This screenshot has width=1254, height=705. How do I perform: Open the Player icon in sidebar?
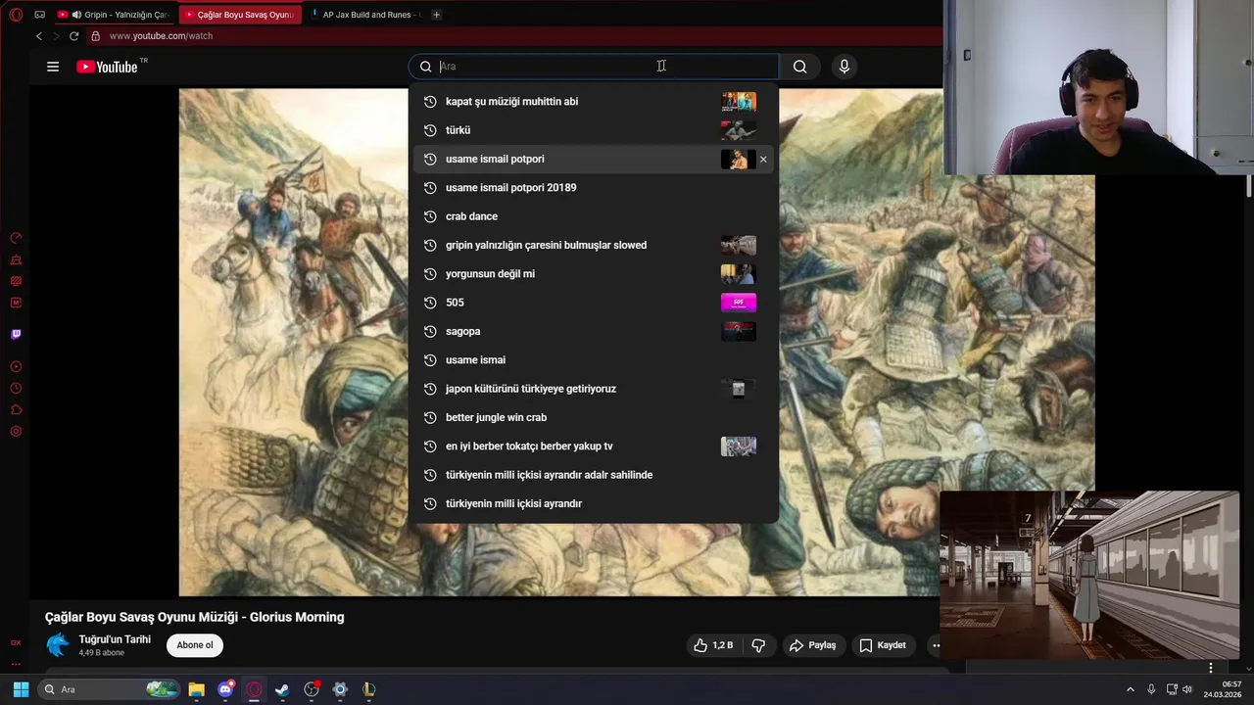16,367
